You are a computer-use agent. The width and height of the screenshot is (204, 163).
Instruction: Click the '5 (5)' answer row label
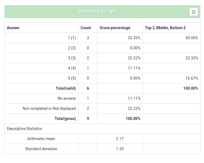click(72, 78)
